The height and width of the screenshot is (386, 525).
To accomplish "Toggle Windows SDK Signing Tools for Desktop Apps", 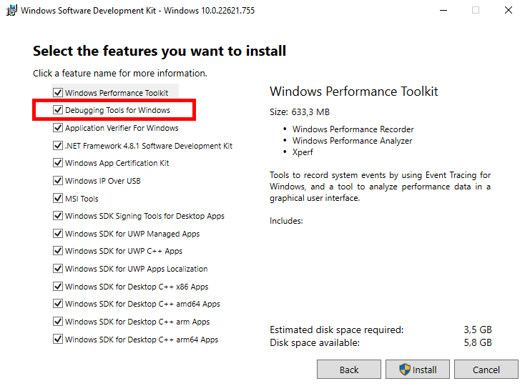I will pyautogui.click(x=58, y=216).
